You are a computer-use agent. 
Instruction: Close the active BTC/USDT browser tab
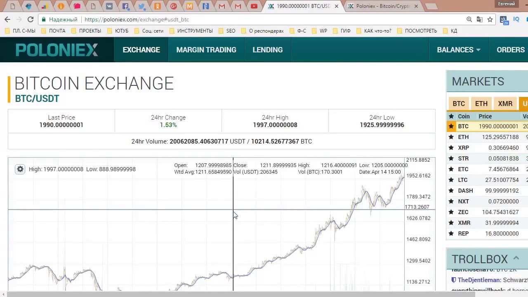tap(337, 6)
